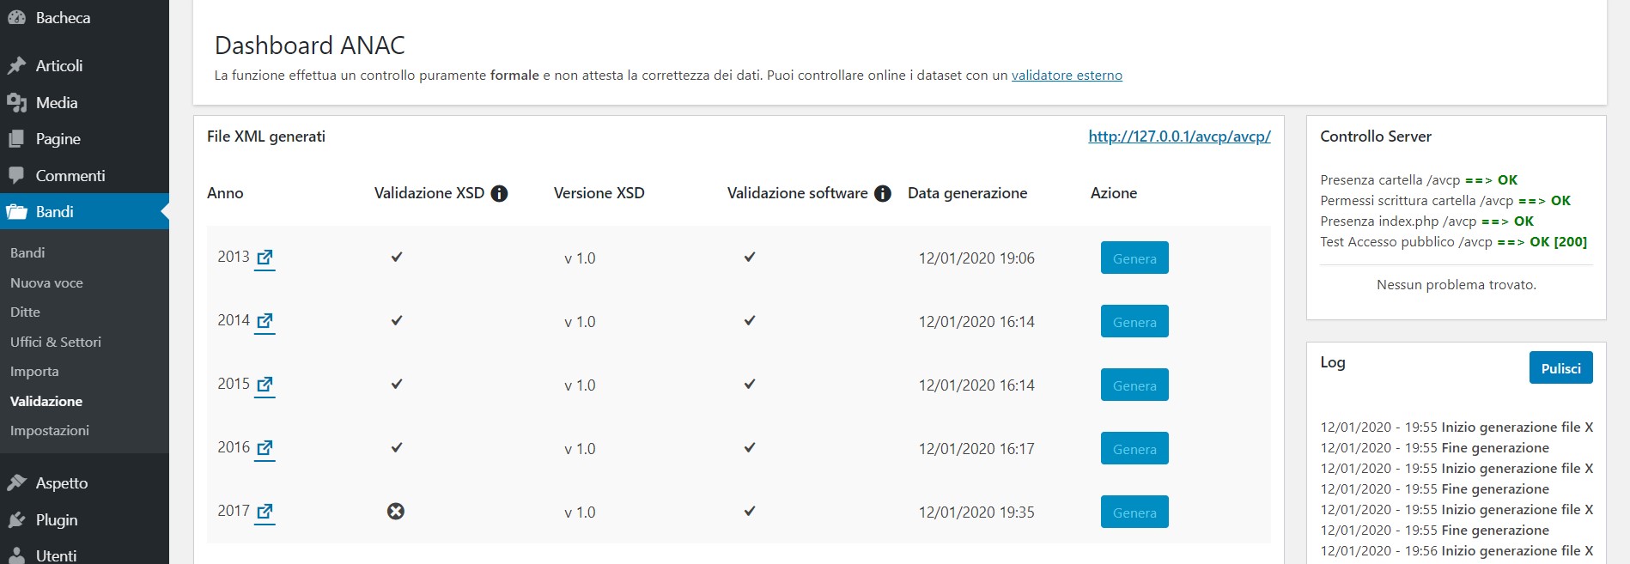Click the date 12/01/2020 19:35
This screenshot has height=564, width=1630.
976,512
